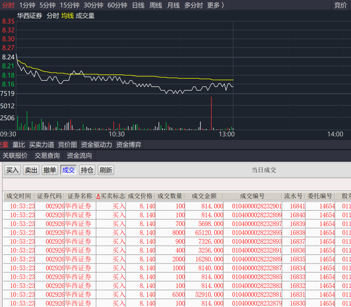Select the 多分时 multi-day view
Viewport: 351px width, 307px height.
193,5
